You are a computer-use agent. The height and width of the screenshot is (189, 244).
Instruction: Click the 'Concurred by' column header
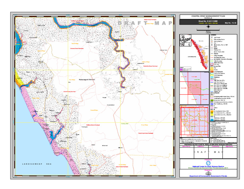pos(215,146)
